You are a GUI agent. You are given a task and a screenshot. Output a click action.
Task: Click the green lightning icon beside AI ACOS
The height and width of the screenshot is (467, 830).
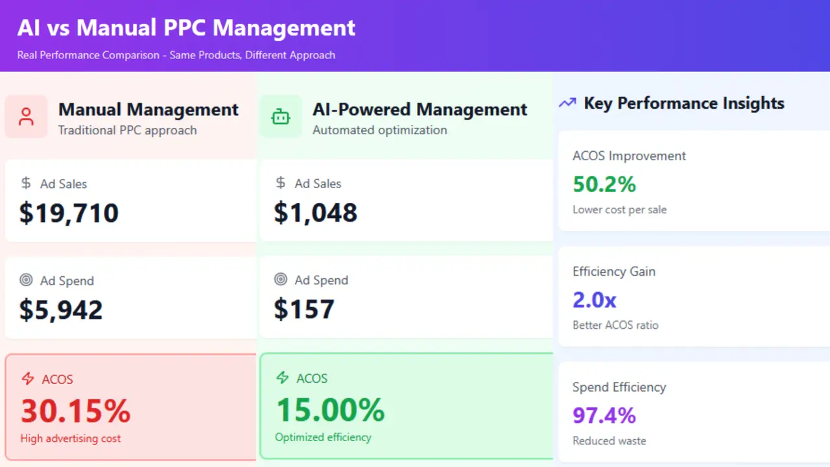point(282,378)
